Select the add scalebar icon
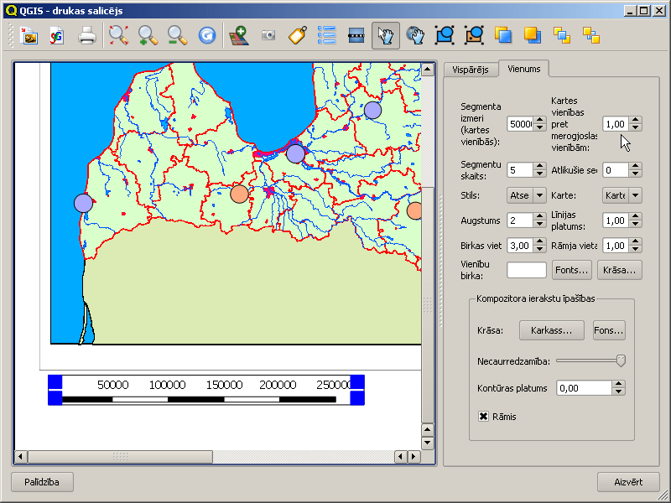This screenshot has width=671, height=503. [x=356, y=36]
